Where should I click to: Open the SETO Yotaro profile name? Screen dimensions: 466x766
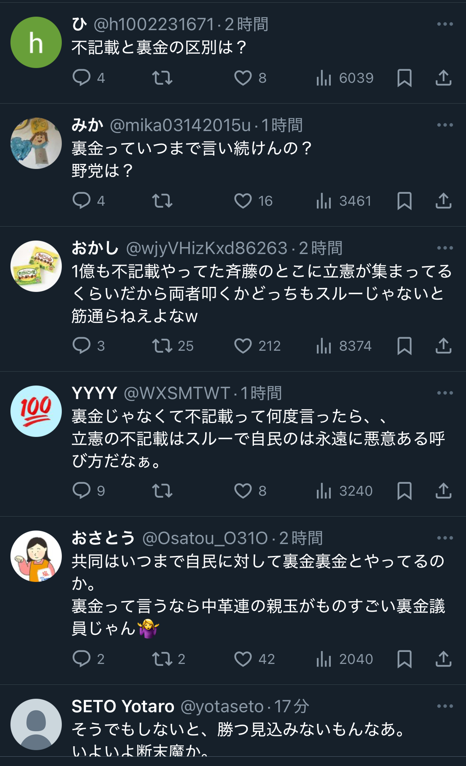(123, 706)
